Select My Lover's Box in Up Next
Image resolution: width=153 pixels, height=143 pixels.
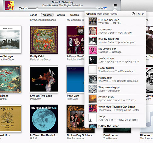coord(115,50)
